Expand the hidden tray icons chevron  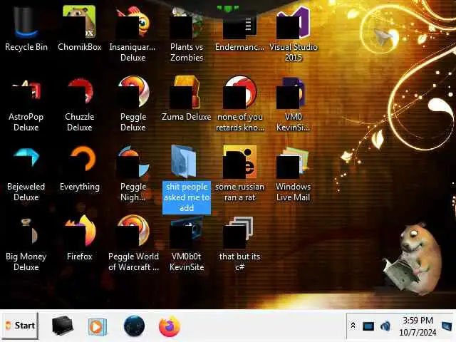tap(353, 326)
